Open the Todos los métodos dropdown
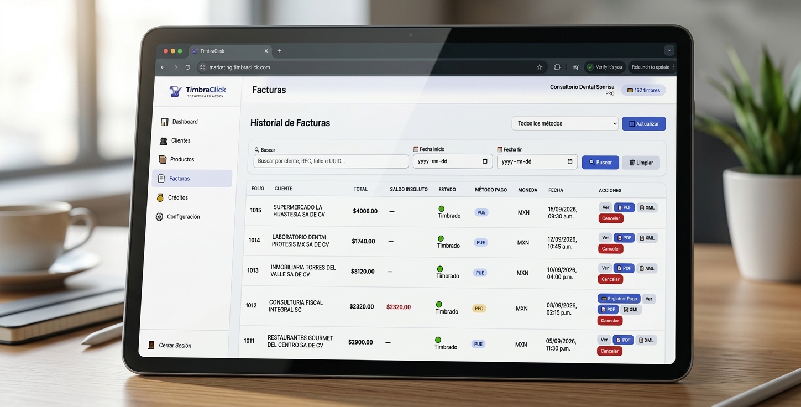Image resolution: width=801 pixels, height=407 pixels. click(x=564, y=123)
